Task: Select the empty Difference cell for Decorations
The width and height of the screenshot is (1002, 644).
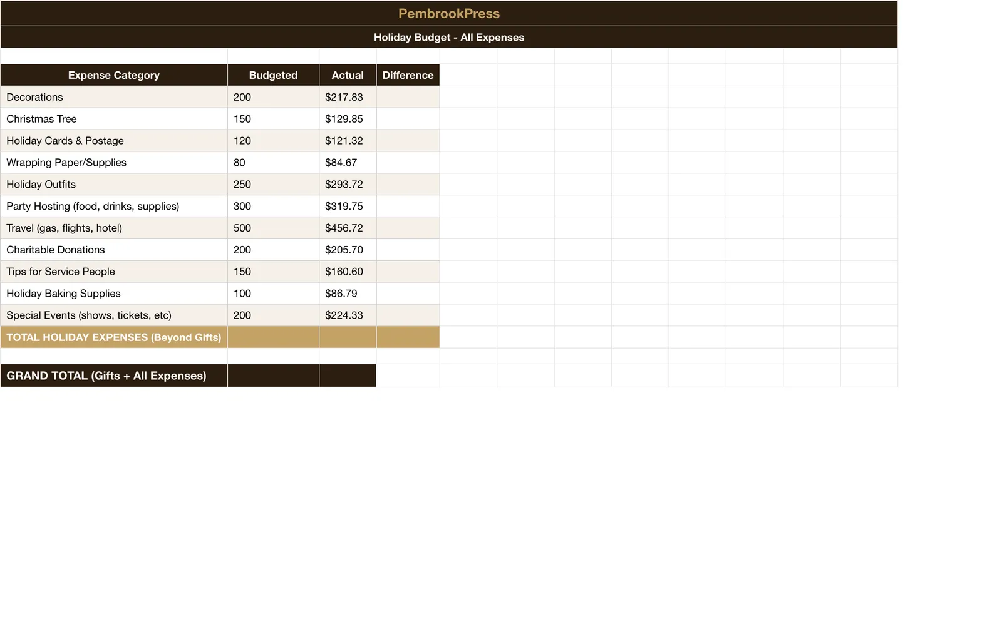Action: pos(408,97)
